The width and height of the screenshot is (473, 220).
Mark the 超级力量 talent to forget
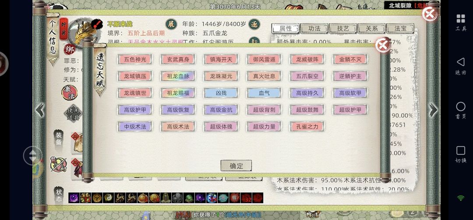[x=264, y=127]
